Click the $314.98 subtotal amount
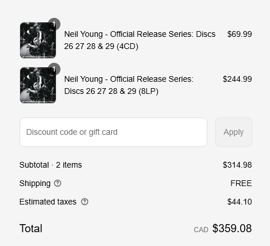This screenshot has height=246, width=270. click(x=237, y=165)
